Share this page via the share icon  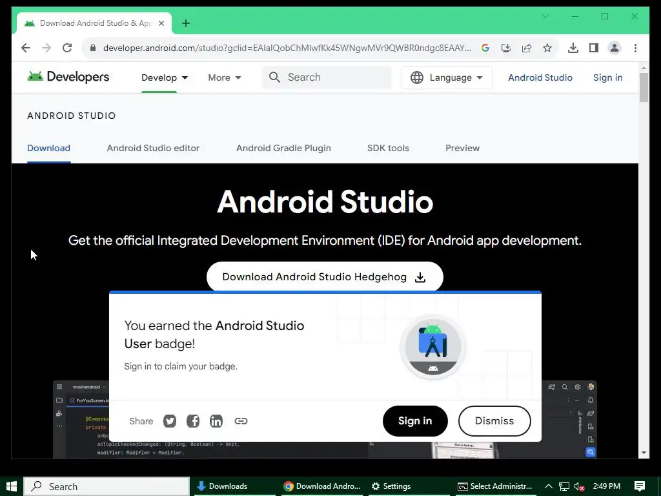[x=527, y=48]
